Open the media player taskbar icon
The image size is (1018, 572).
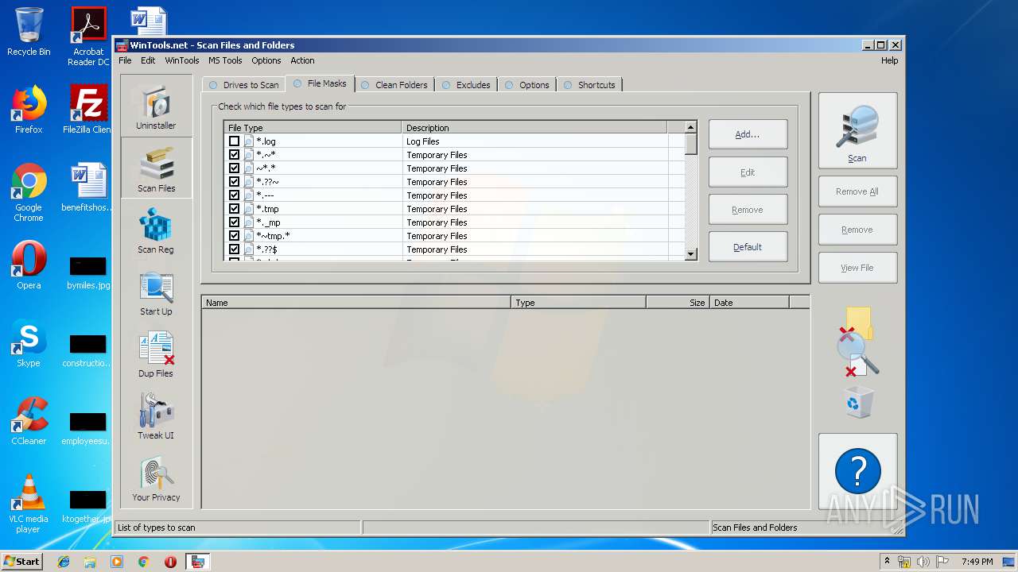pyautogui.click(x=117, y=562)
